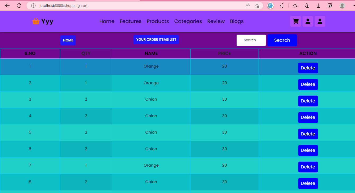Click inside the Search input field
Viewport: 355px width, 193px height.
click(251, 40)
